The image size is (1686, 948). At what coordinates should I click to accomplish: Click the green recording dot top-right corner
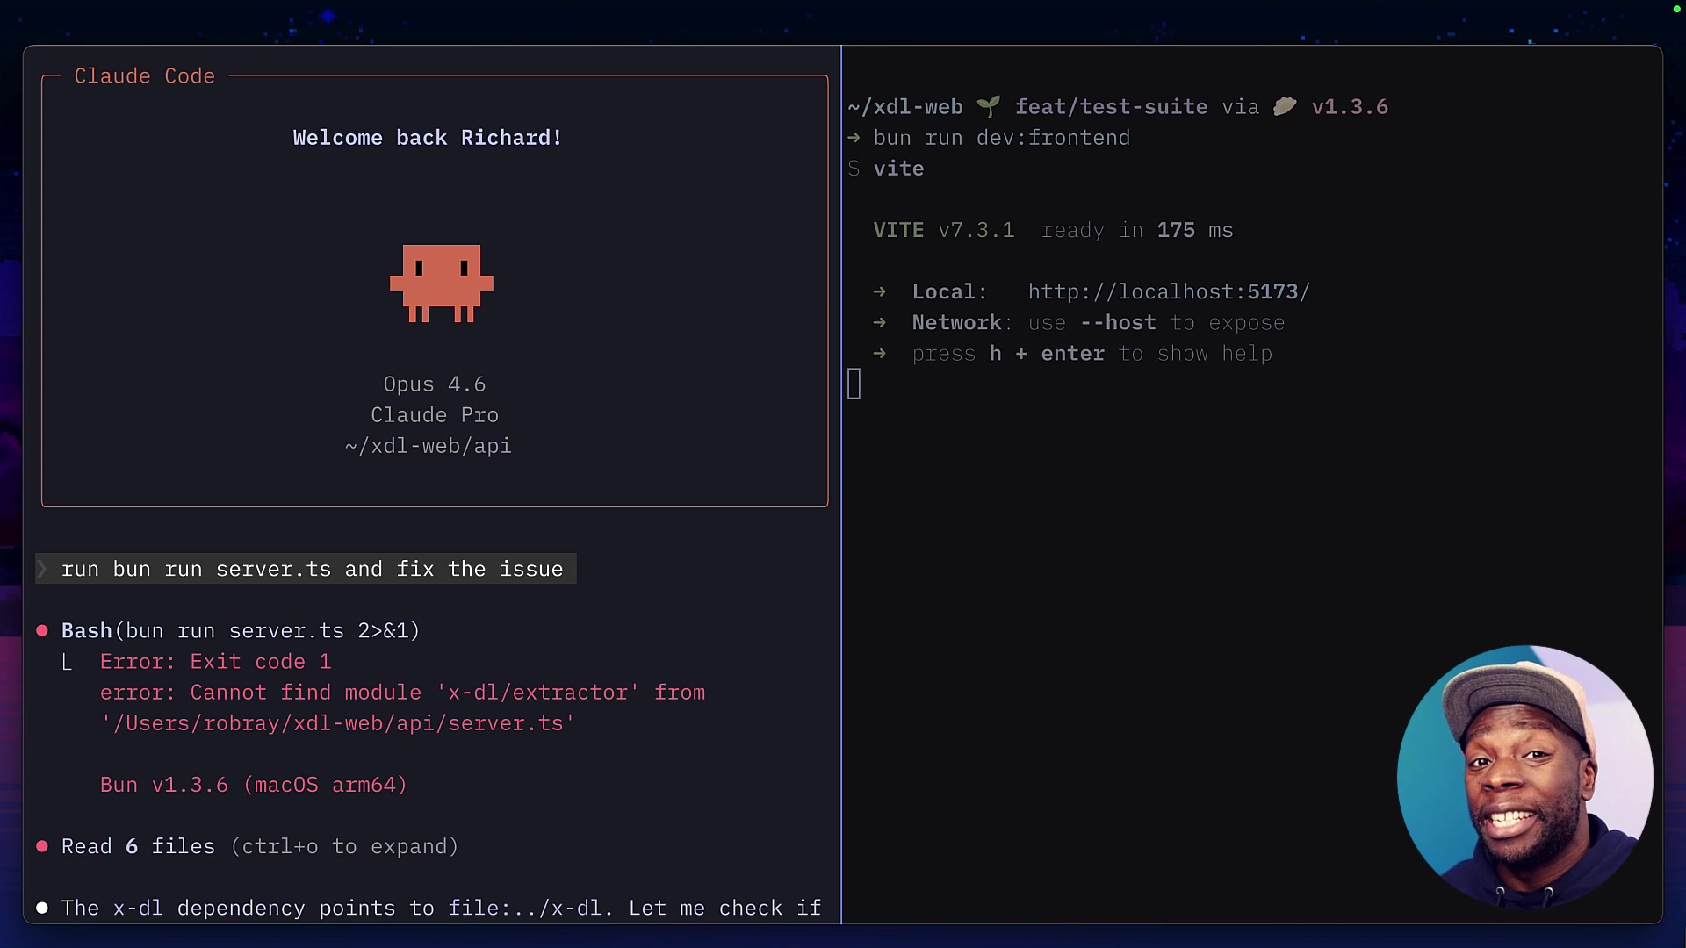(x=1675, y=10)
